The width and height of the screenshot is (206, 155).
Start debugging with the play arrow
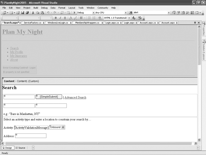74,13
